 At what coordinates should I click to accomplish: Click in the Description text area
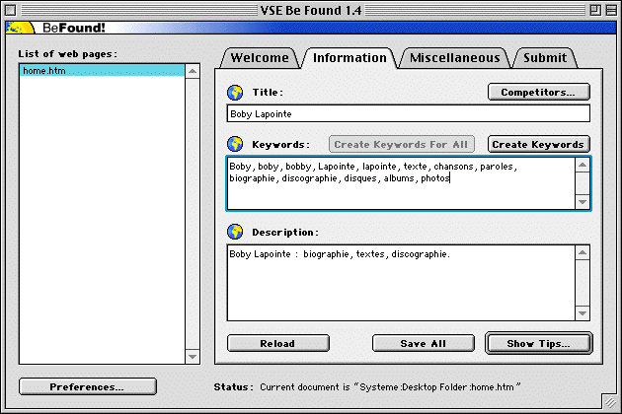tap(401, 283)
